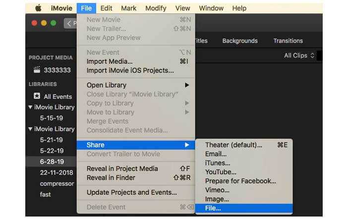Open the Modify menu

point(156,8)
